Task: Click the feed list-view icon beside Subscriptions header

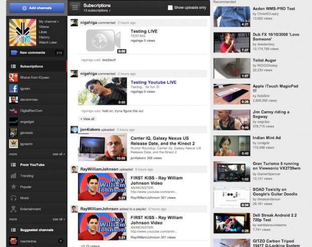Action: point(75,7)
